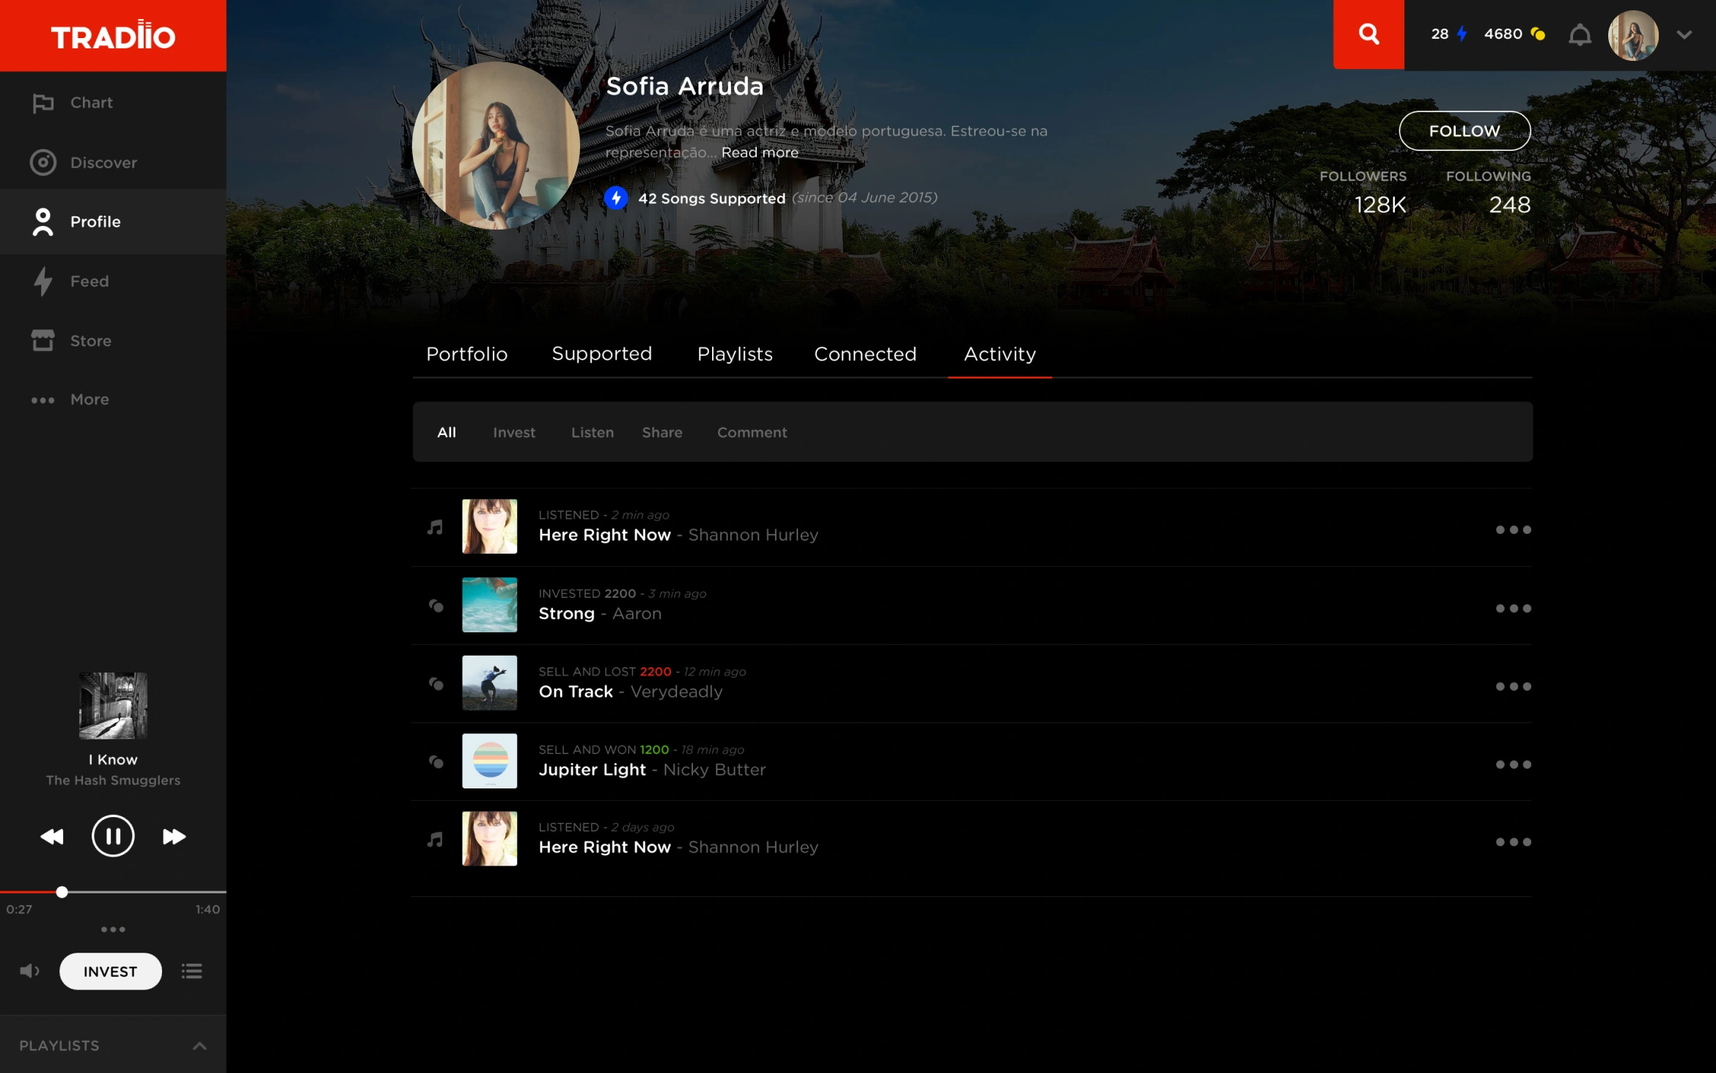Skip to the next track

pyautogui.click(x=174, y=836)
